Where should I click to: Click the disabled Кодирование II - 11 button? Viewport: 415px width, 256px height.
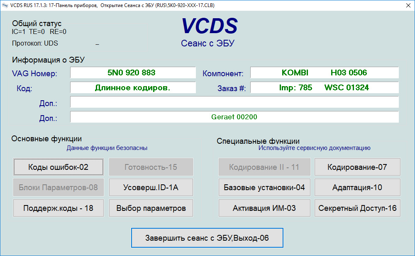click(x=264, y=167)
